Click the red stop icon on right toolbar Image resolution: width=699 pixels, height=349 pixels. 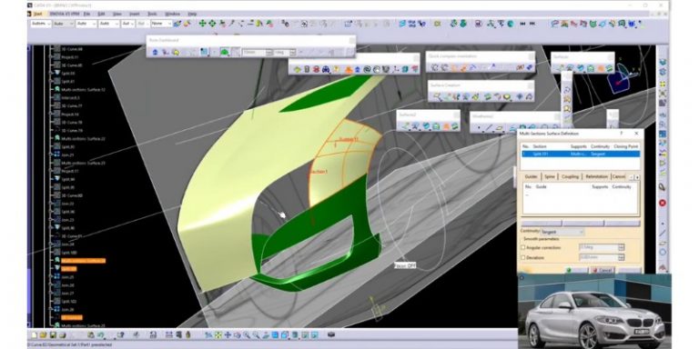click(663, 203)
